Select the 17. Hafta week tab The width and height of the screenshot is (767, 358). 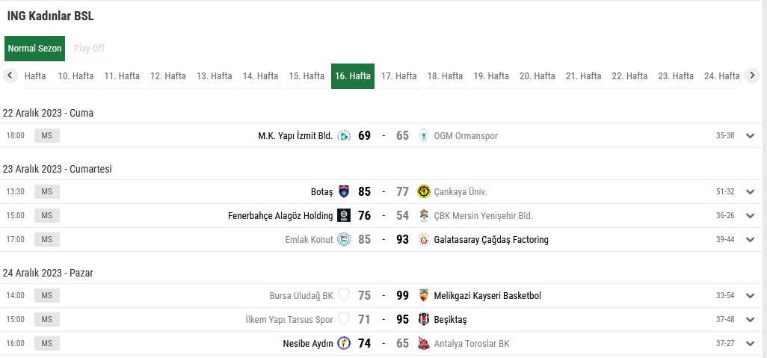pyautogui.click(x=398, y=76)
